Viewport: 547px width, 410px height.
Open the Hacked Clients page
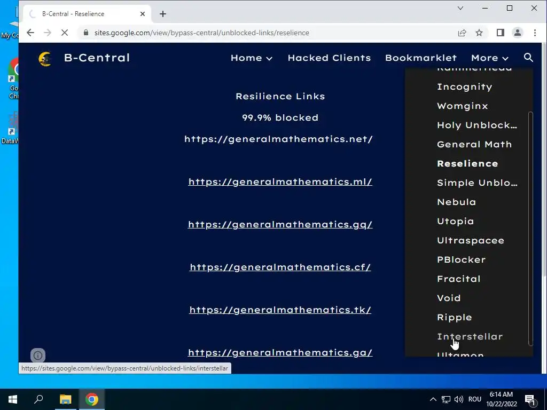pos(329,58)
